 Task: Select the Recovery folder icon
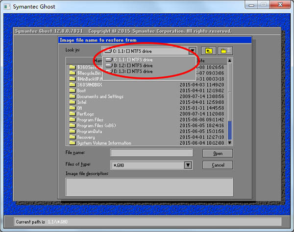pos(72,137)
